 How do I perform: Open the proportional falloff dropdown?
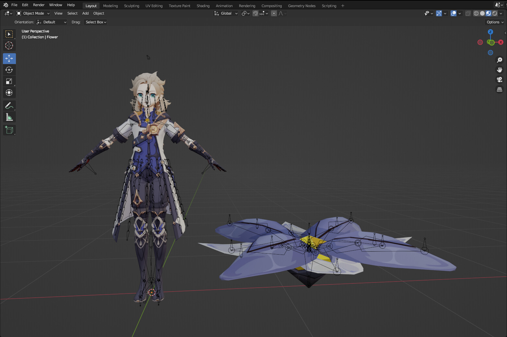(x=282, y=13)
